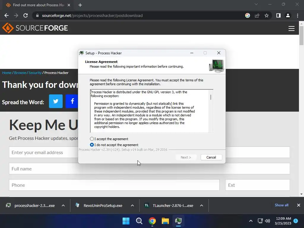
Task: Share on Twitter button
Action: [56, 101]
